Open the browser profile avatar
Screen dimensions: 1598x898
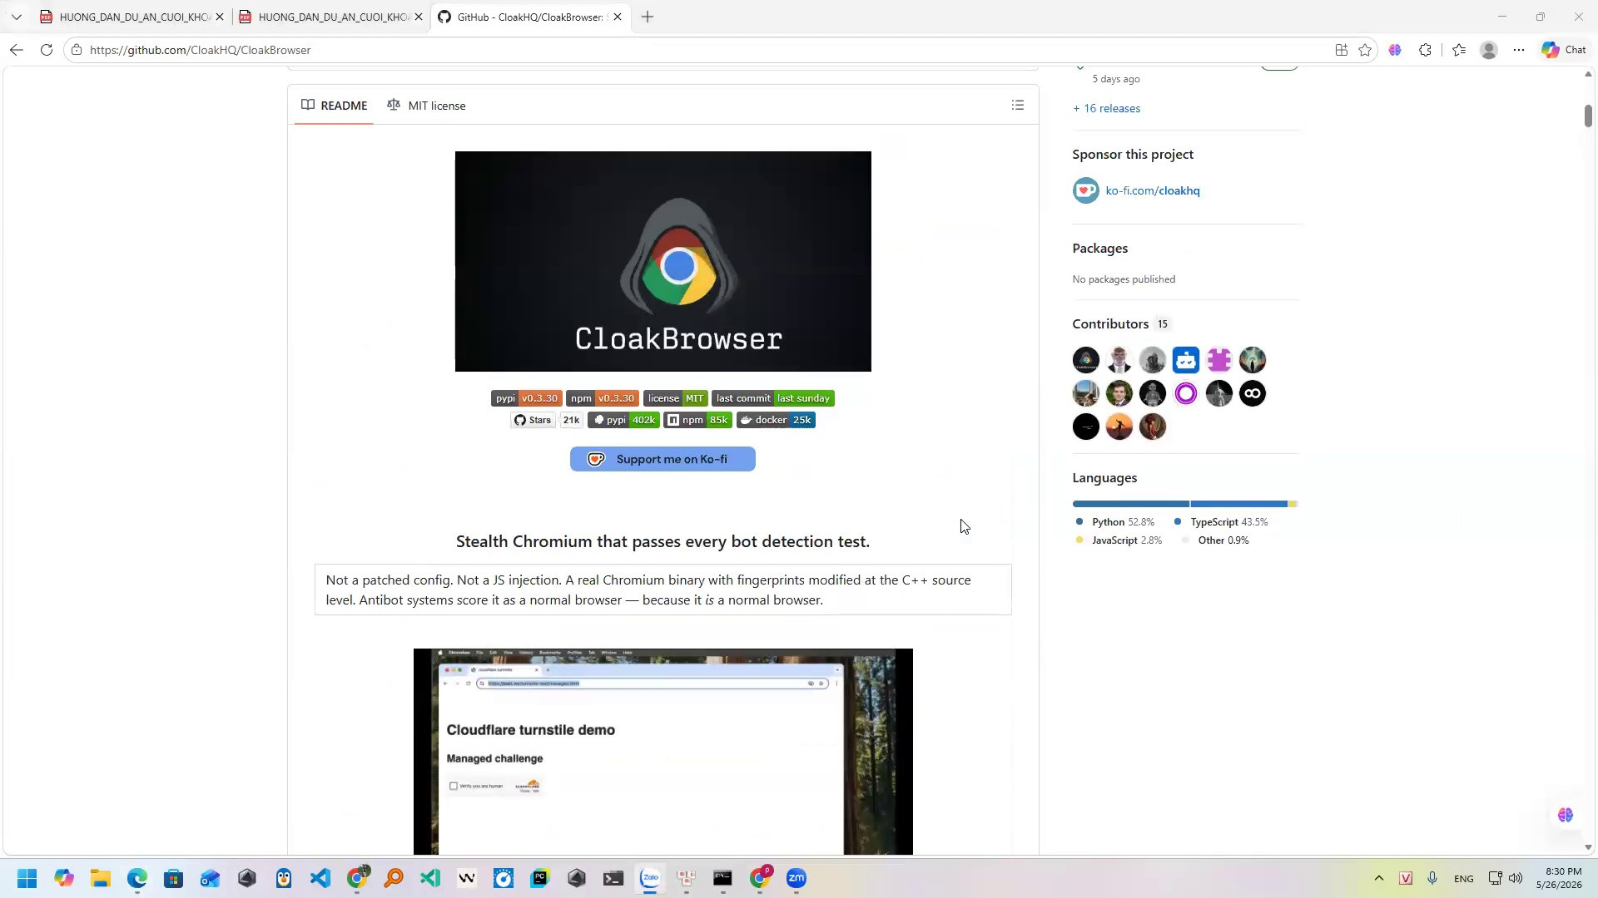click(1489, 50)
